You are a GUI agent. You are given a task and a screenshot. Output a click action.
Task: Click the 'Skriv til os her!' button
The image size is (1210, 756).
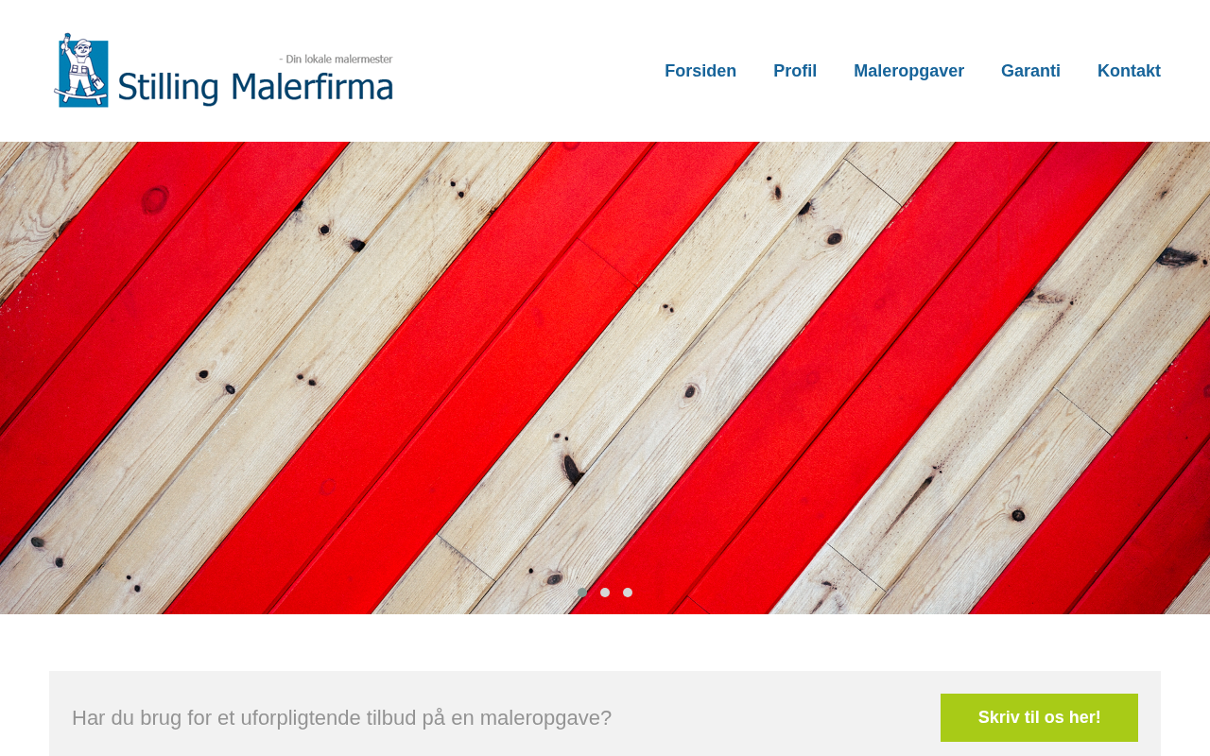click(x=1039, y=717)
